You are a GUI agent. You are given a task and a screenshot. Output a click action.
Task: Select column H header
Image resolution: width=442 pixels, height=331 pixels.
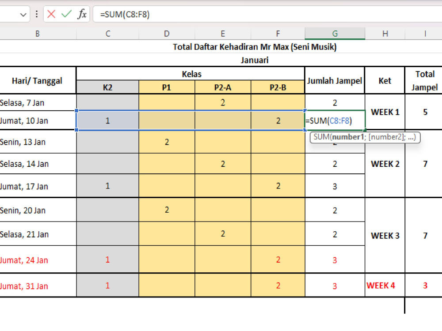(x=385, y=34)
